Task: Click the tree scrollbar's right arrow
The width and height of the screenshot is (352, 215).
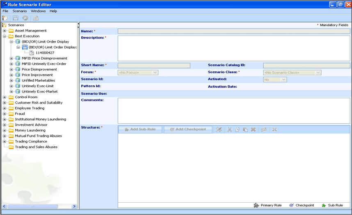Action: [x=74, y=206]
